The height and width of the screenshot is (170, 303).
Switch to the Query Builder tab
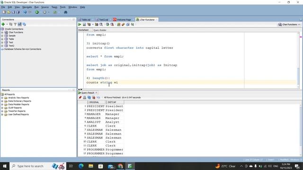point(100,30)
